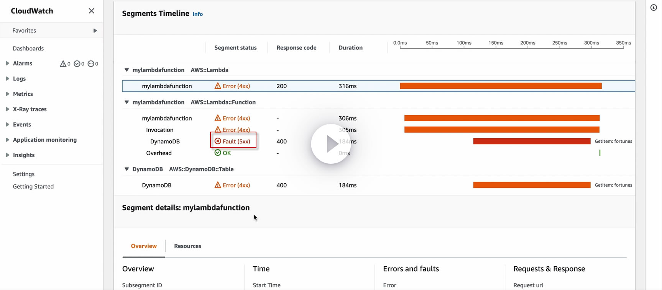Click the 184ms duration of DynamoDB table
Image resolution: width=662 pixels, height=290 pixels.
click(347, 185)
